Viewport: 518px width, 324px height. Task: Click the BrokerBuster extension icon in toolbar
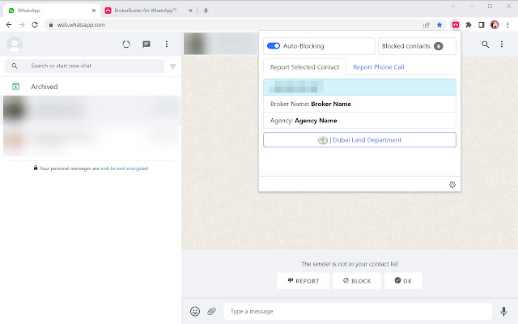point(456,25)
